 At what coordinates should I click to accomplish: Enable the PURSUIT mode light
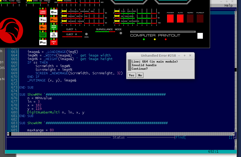(200, 19)
